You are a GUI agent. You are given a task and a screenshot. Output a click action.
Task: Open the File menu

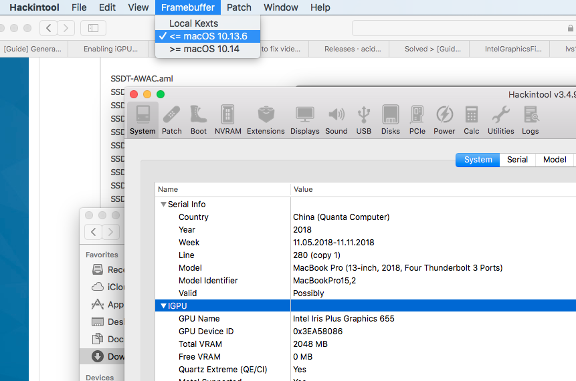(79, 7)
